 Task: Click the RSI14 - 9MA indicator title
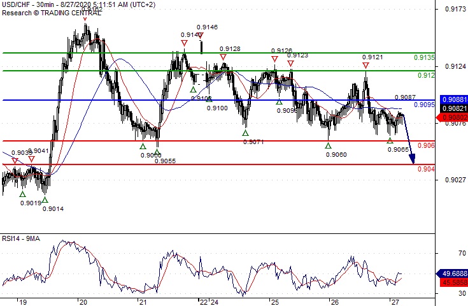(21, 238)
